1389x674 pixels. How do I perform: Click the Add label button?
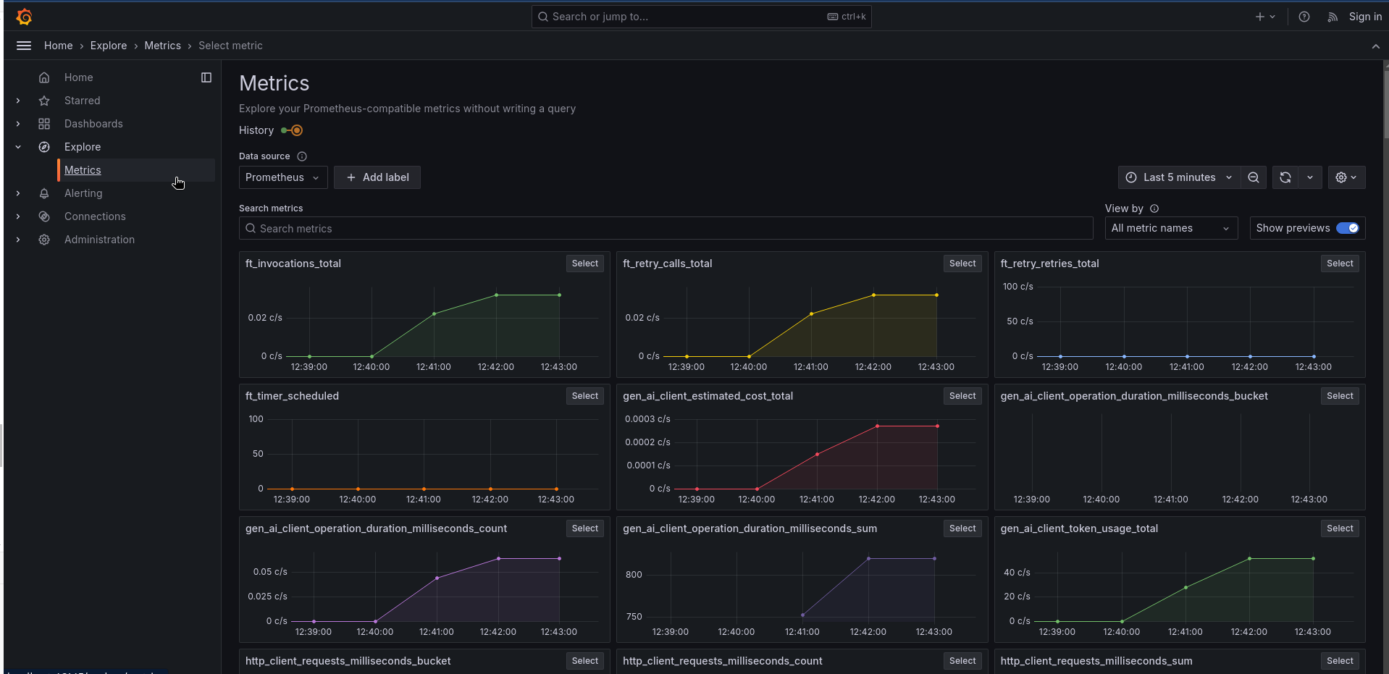[377, 177]
